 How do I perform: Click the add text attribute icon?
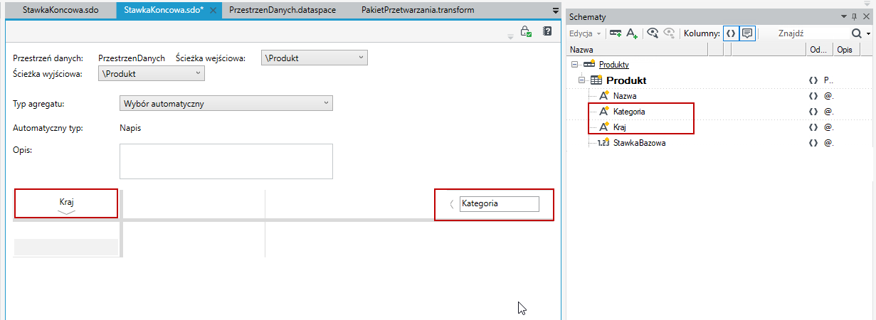[631, 33]
